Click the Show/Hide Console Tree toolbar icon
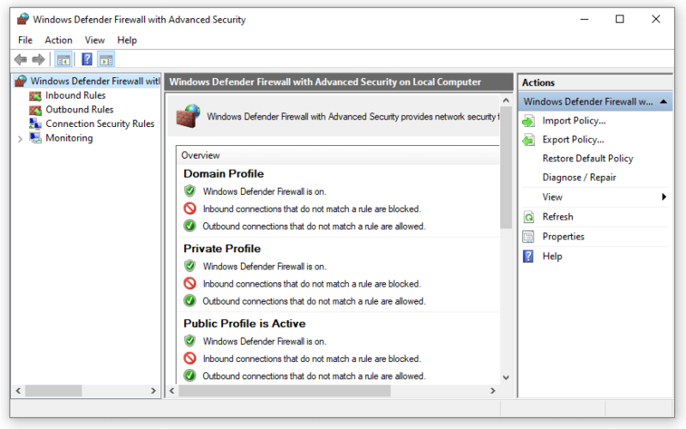 (63, 59)
